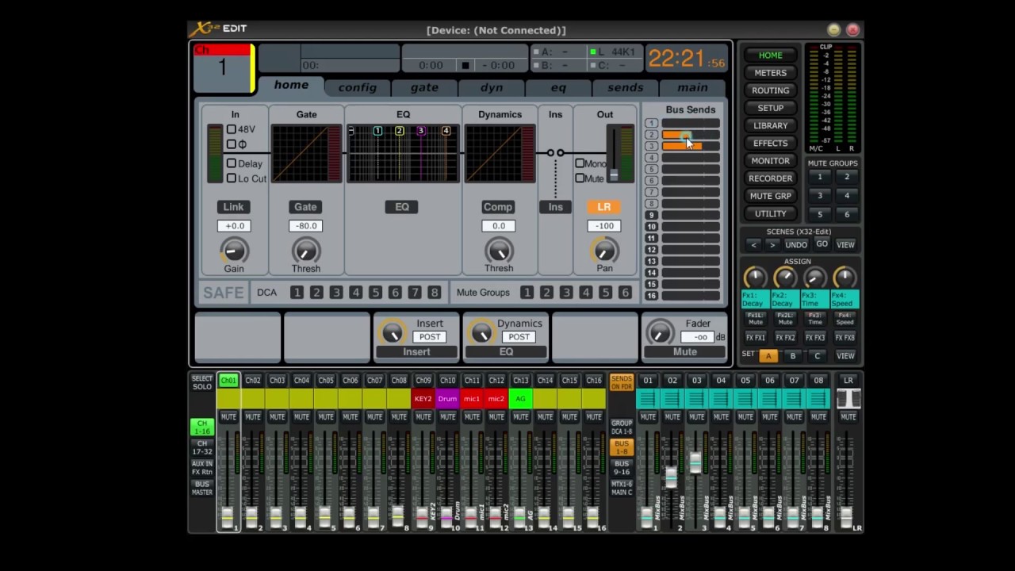Click the gate threshold value field -80.0

point(305,226)
